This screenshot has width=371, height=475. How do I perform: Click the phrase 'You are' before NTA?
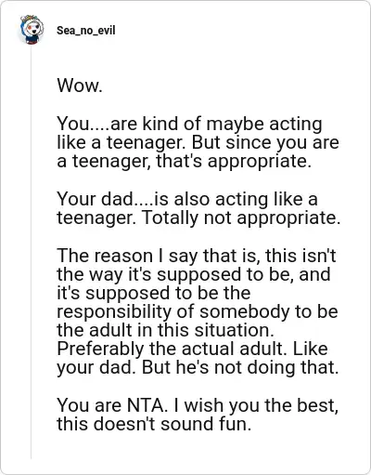coord(89,405)
